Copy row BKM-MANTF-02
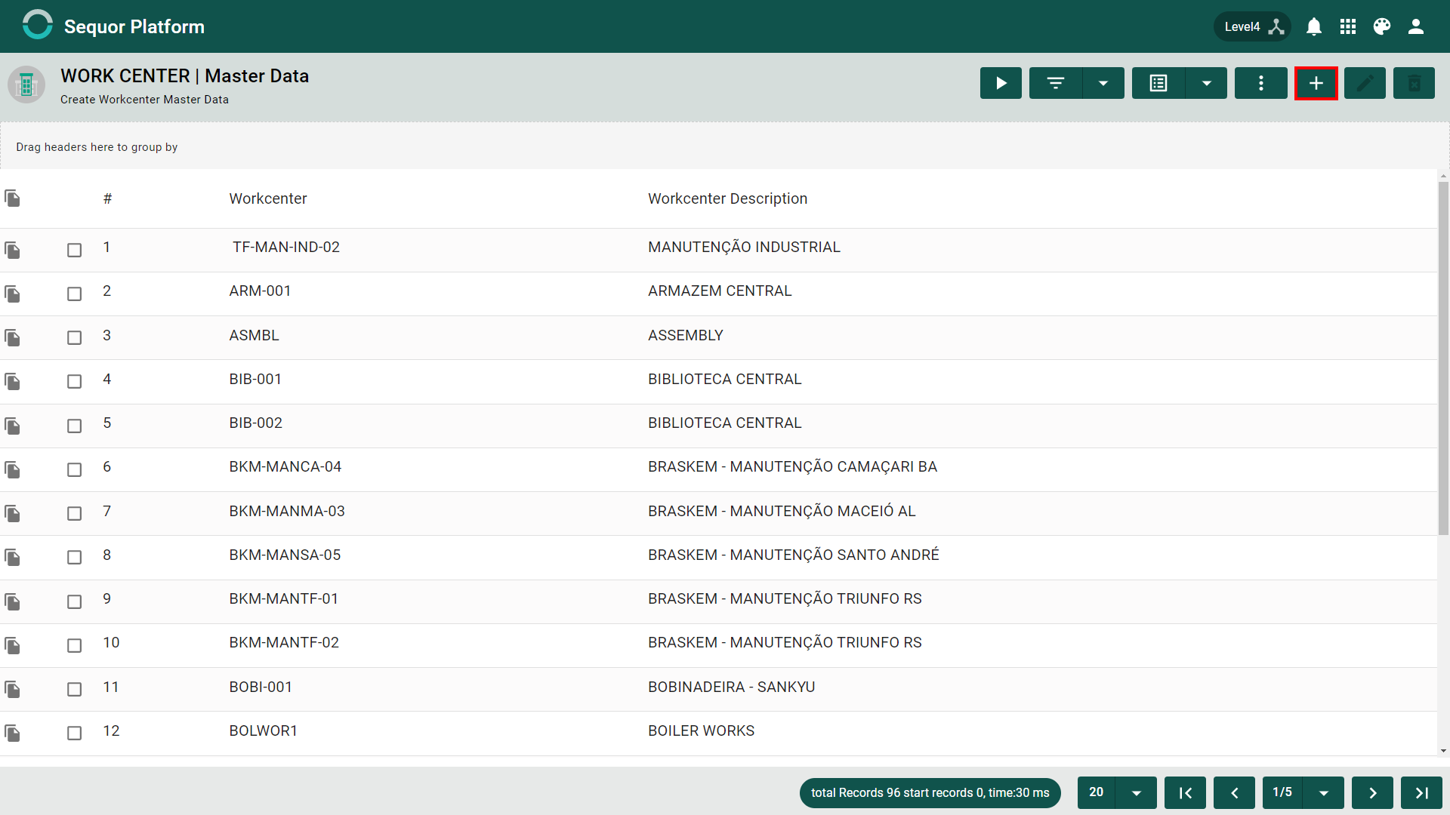 [x=12, y=645]
